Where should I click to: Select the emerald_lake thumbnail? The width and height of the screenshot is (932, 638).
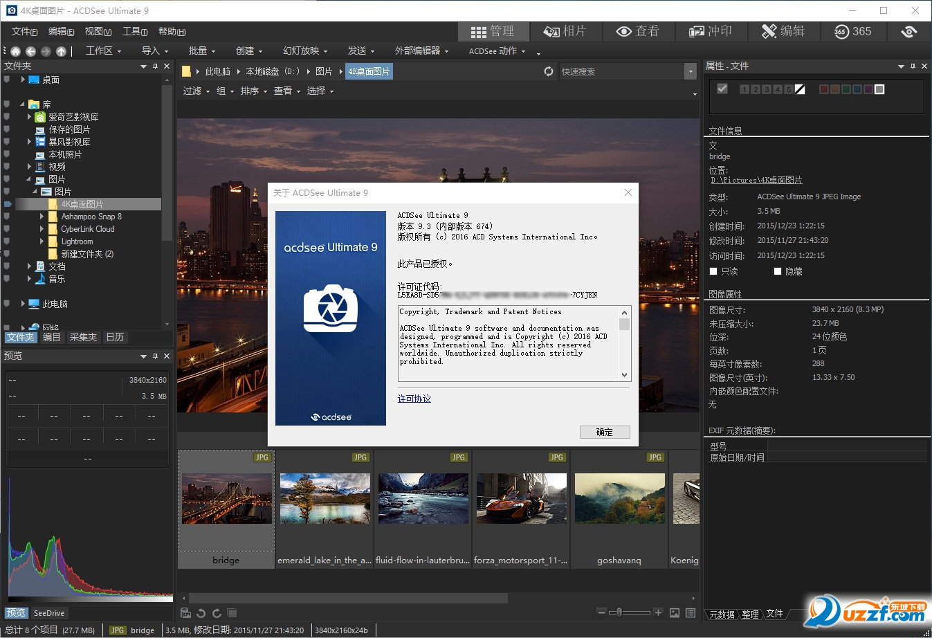point(325,509)
